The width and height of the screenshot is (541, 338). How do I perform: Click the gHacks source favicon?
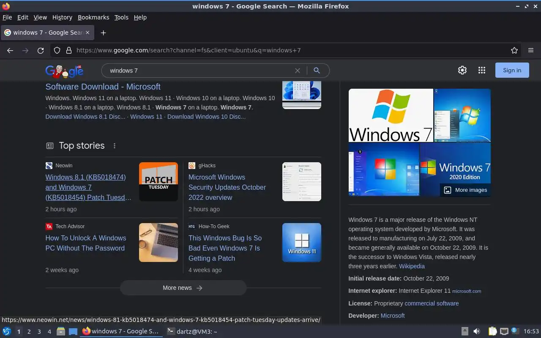pos(192,166)
